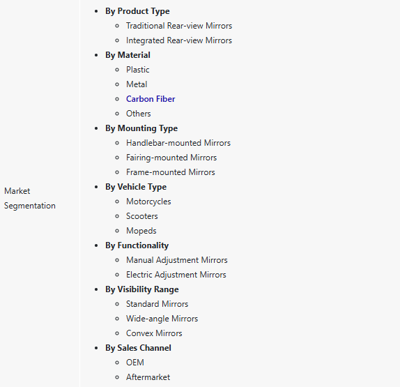Select Fairing-mounted Mirrors text

tap(171, 158)
